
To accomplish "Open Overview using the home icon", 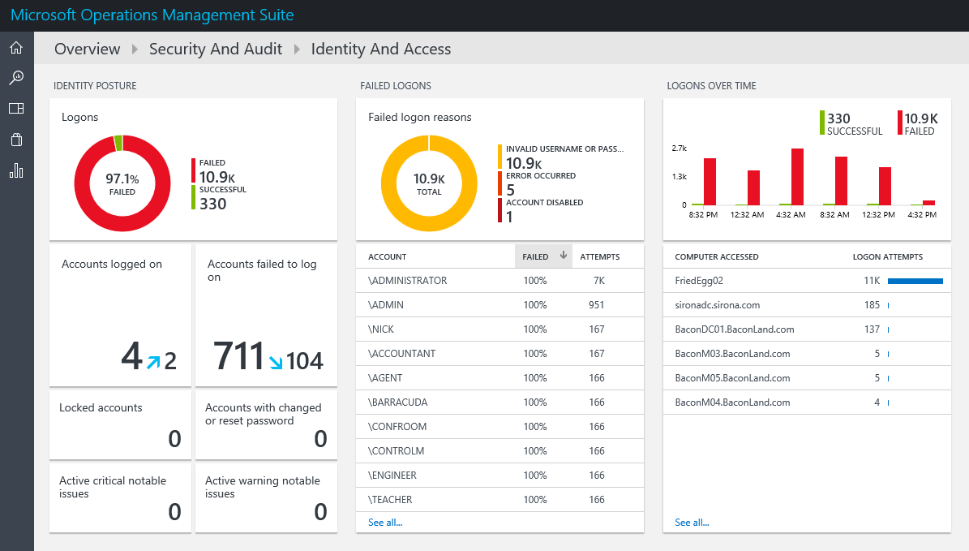I will [16, 47].
